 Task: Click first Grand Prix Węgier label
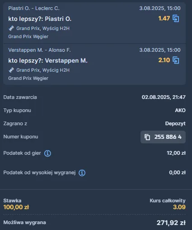[28, 37]
